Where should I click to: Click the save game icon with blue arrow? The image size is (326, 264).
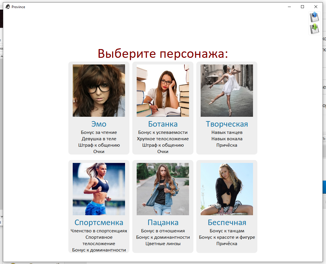tap(314, 17)
